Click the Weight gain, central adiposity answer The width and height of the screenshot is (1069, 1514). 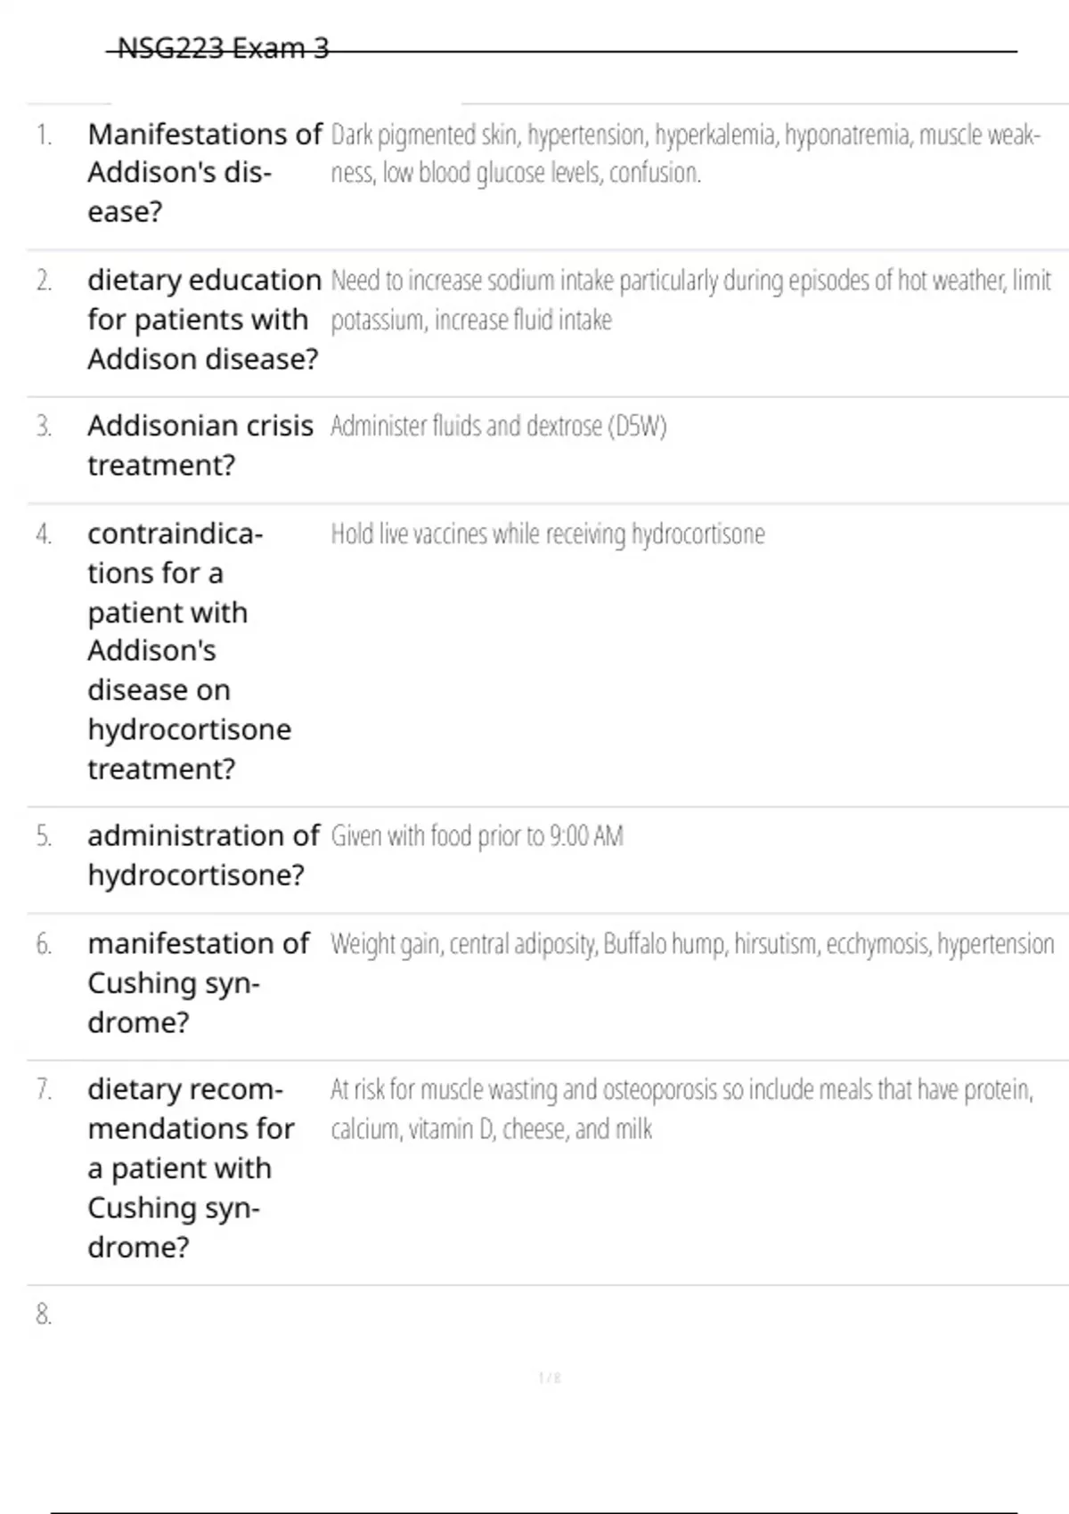coord(692,944)
